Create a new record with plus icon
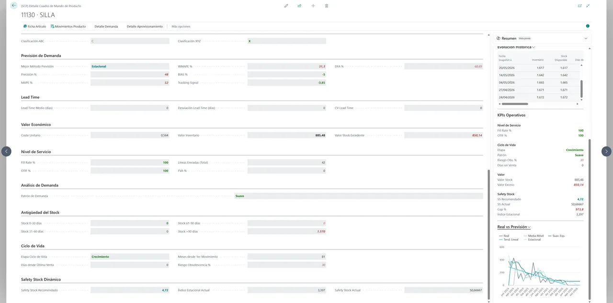Viewport: 613px width, 303px height. [x=313, y=6]
